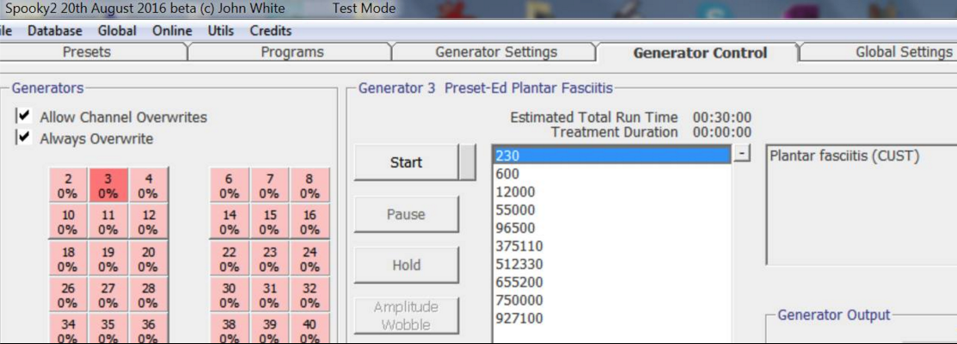Click the Amplitude Wobble button

pyautogui.click(x=407, y=316)
